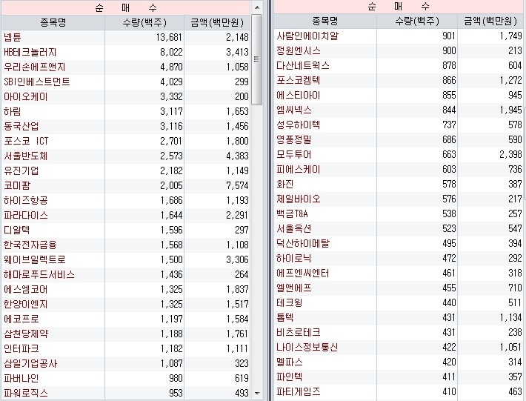Select 테크윙 stock name

(289, 302)
